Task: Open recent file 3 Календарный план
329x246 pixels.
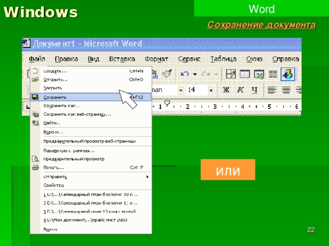Action: 91,212
